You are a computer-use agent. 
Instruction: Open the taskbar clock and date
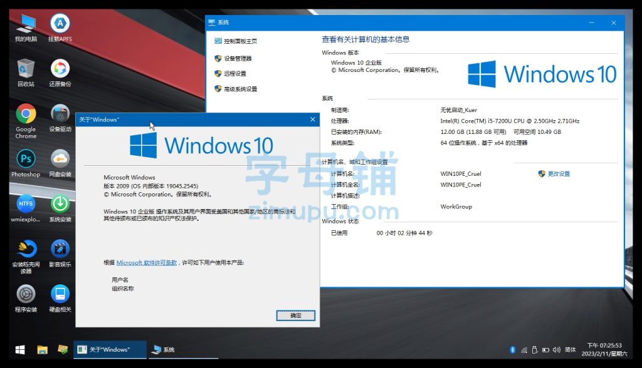pos(604,350)
